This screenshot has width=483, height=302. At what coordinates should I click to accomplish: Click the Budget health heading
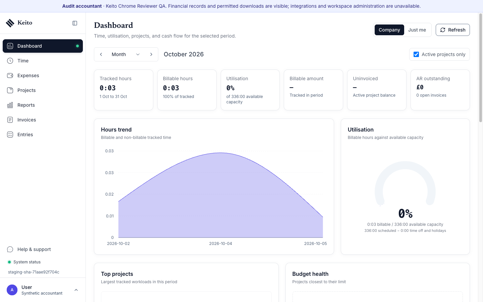coord(310,274)
